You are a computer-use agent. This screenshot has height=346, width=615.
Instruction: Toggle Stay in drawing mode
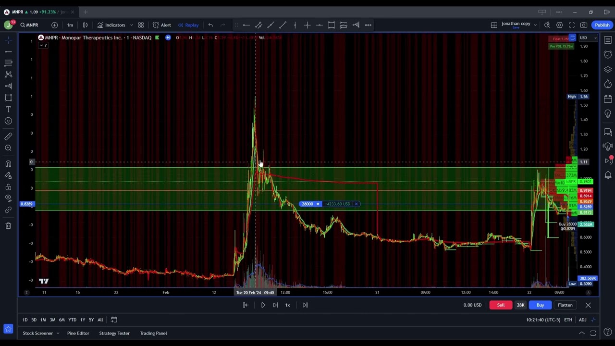8,175
